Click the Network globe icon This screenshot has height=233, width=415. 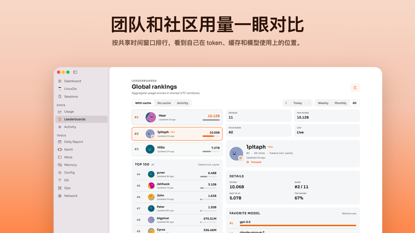coord(60,196)
